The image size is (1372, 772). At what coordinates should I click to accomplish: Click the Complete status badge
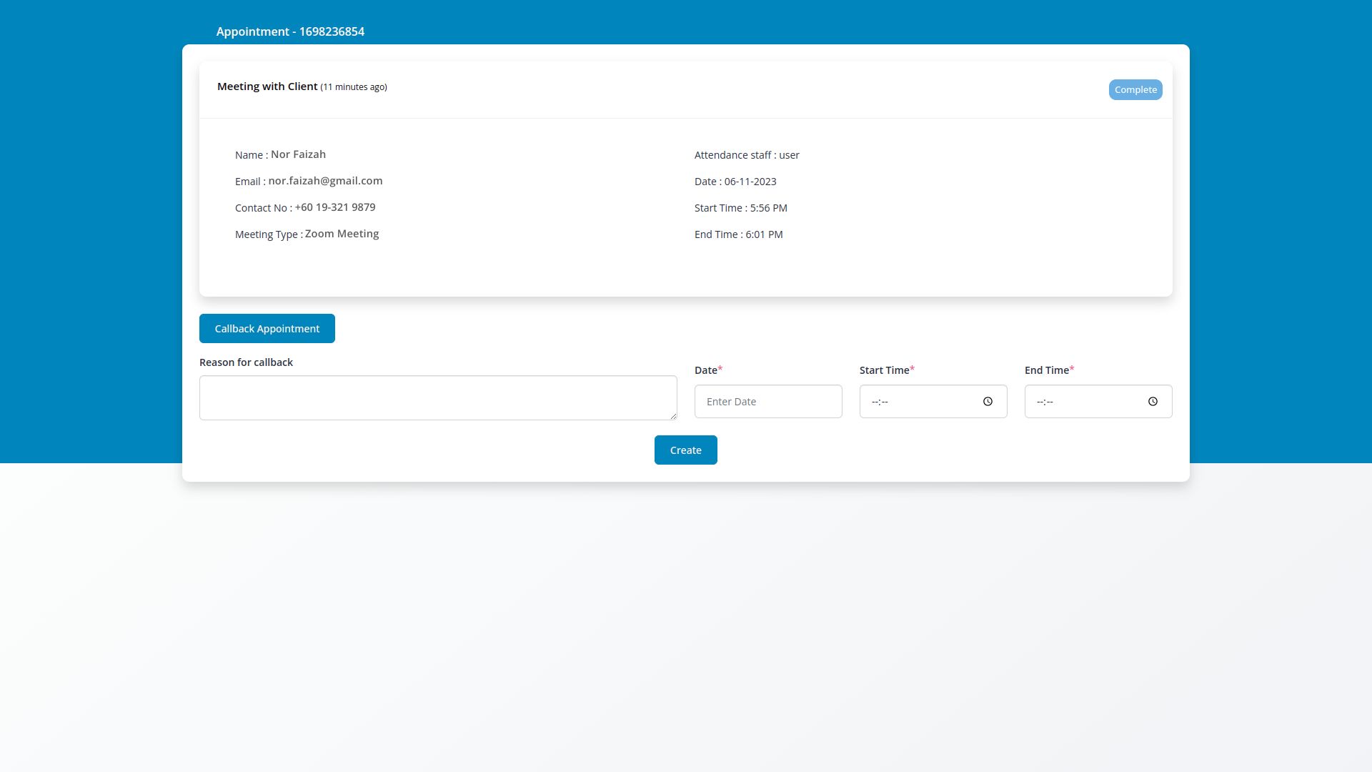pos(1135,90)
